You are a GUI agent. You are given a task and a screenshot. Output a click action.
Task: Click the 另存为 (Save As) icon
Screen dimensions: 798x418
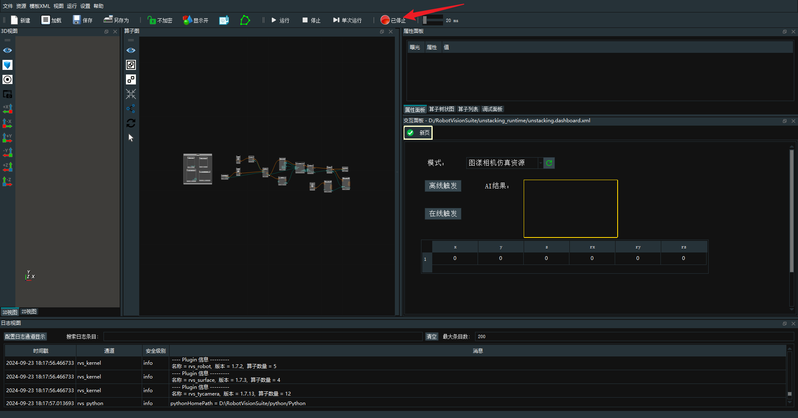click(x=108, y=20)
